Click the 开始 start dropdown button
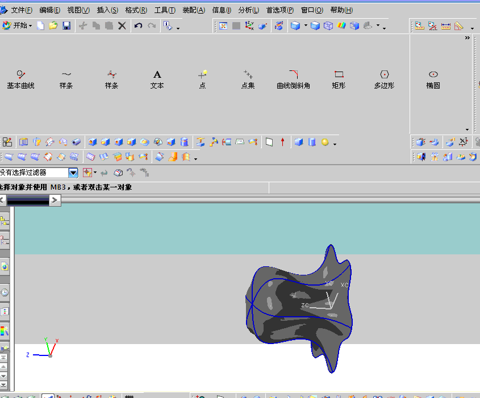 tap(17, 26)
